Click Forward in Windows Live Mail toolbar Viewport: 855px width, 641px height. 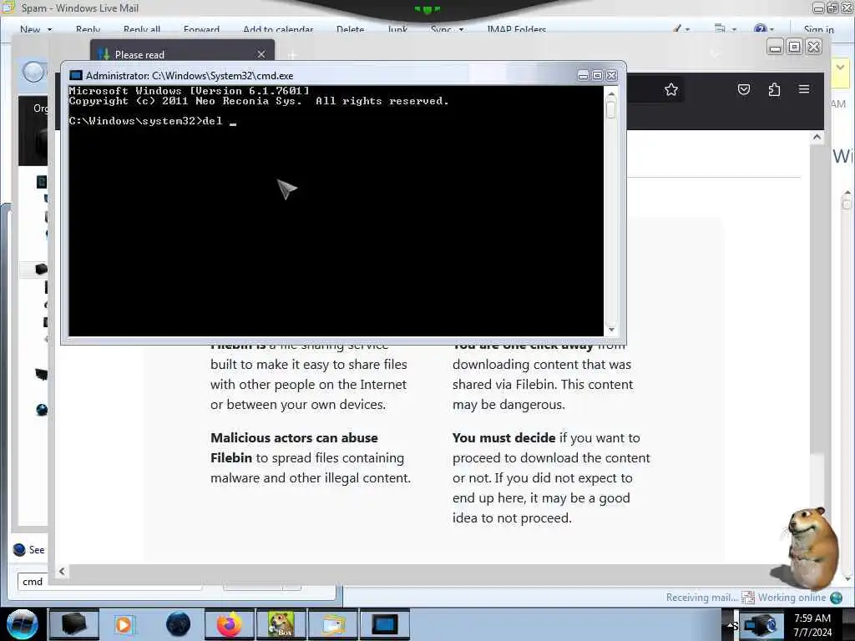point(201,29)
